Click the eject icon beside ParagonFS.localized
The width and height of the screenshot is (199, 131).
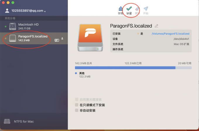tap(62, 38)
